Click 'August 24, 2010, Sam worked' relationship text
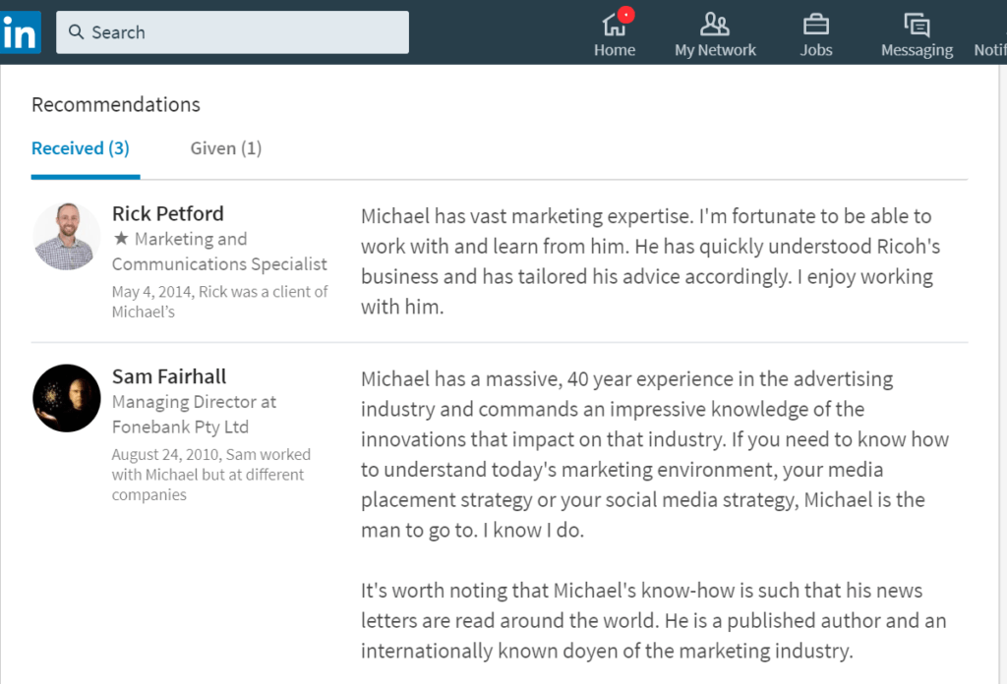Screen dimensions: 1007x684 pyautogui.click(x=210, y=474)
